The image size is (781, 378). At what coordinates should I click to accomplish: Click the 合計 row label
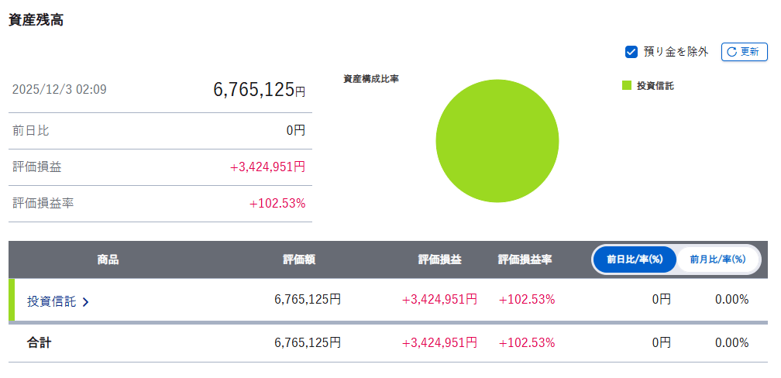point(39,342)
